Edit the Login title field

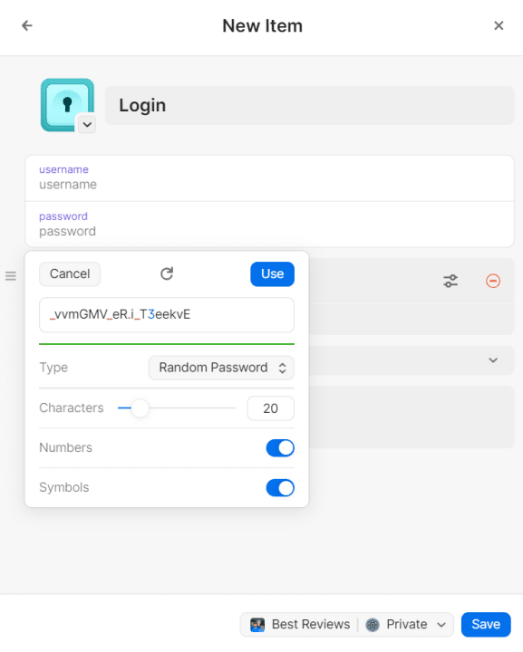tap(310, 105)
